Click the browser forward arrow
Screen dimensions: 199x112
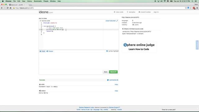tap(5, 8)
